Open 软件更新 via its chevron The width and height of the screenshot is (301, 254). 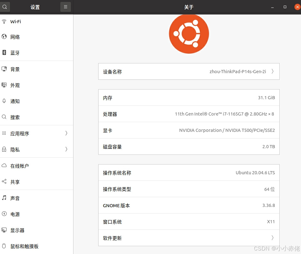click(272, 238)
